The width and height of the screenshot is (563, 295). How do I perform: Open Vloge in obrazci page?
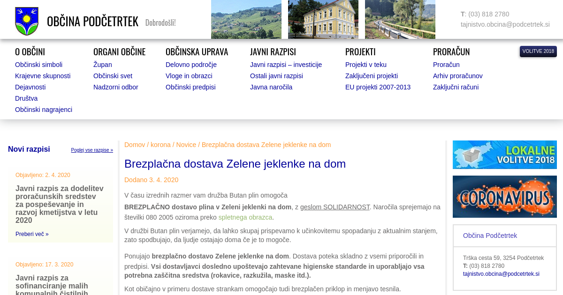pyautogui.click(x=189, y=76)
